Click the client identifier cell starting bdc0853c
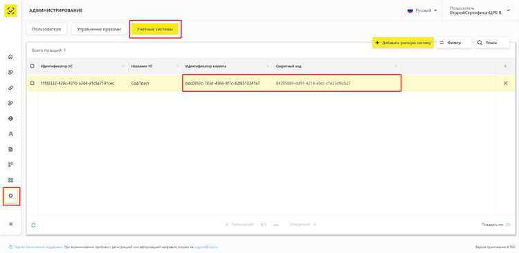Image resolution: width=519 pixels, height=253 pixels. [222, 84]
